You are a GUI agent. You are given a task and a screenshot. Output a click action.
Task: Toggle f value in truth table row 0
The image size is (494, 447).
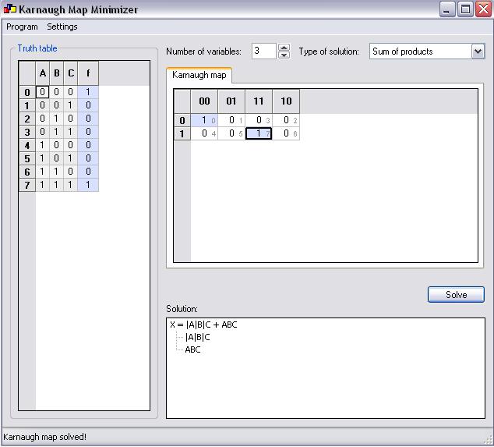(88, 92)
